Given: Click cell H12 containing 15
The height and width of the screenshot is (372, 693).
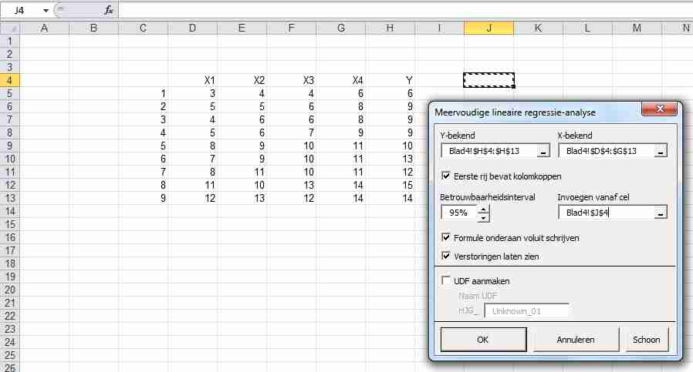Looking at the screenshot, I should [390, 185].
